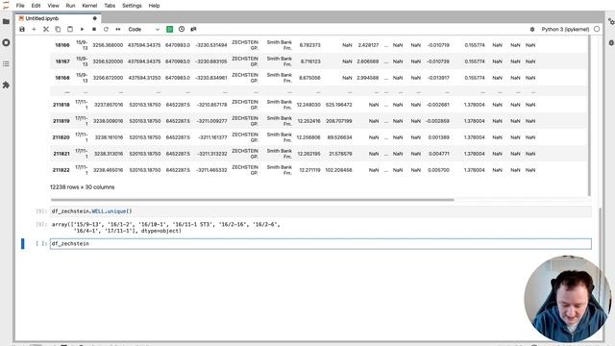The height and width of the screenshot is (346, 615).
Task: Open the property inspector in right sidebar
Action: (x=611, y=22)
